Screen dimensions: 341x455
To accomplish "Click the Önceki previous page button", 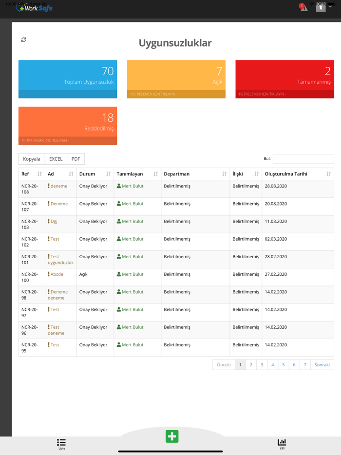I will 224,365.
